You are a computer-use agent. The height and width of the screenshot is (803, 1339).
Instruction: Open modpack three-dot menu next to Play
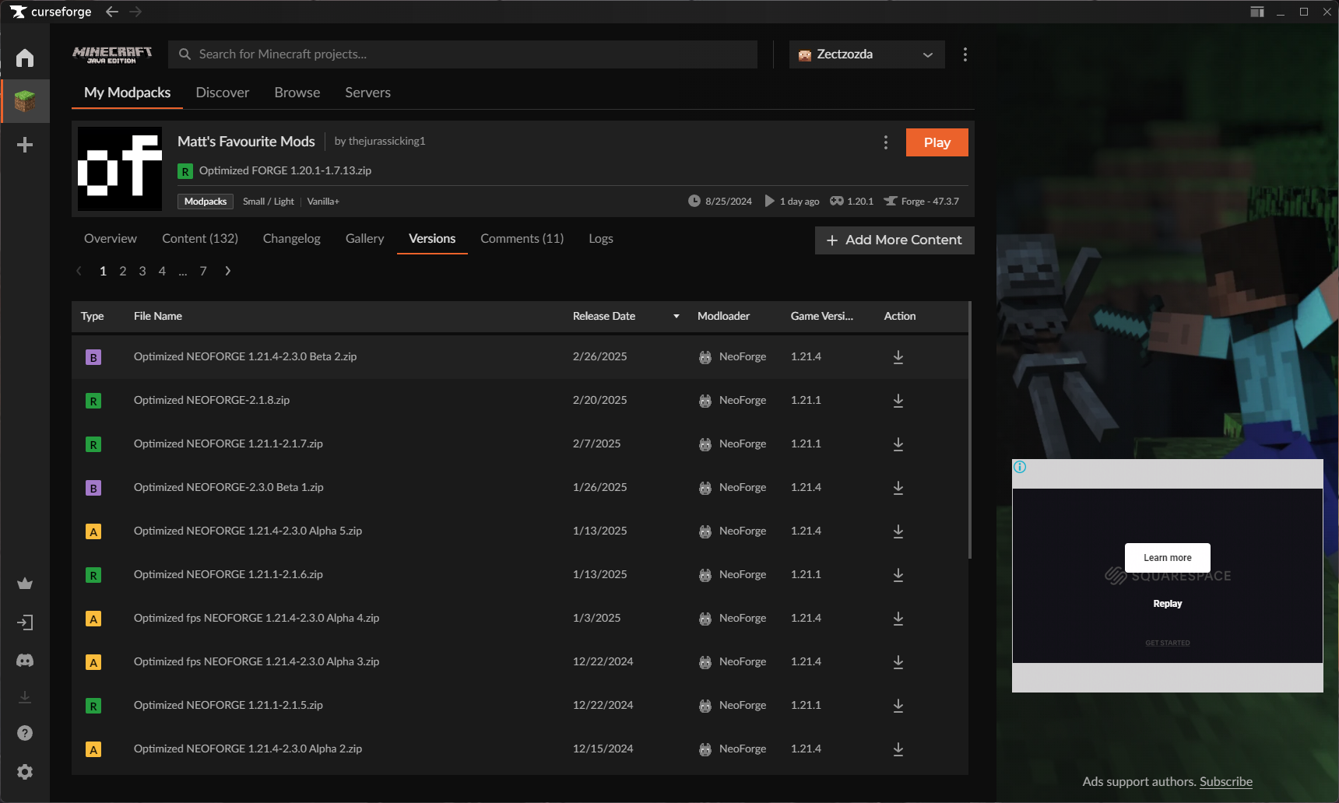pos(885,142)
